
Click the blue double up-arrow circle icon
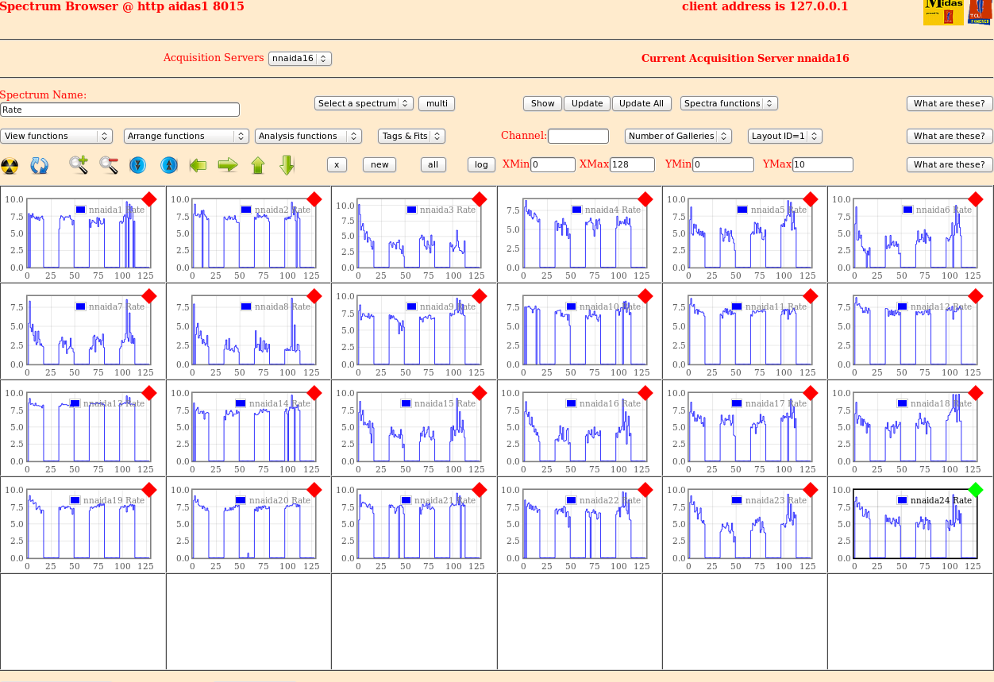168,165
